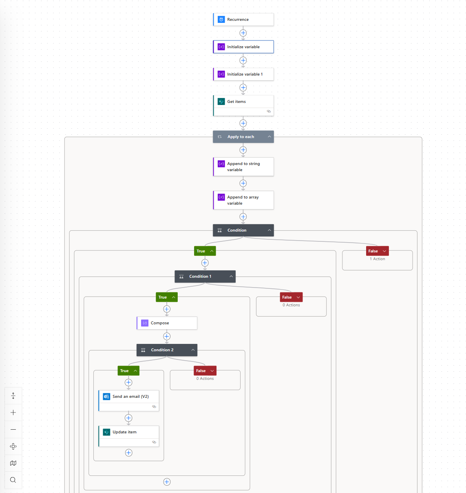Click the Send an email Outlook icon
This screenshot has height=493, width=466.
click(106, 396)
